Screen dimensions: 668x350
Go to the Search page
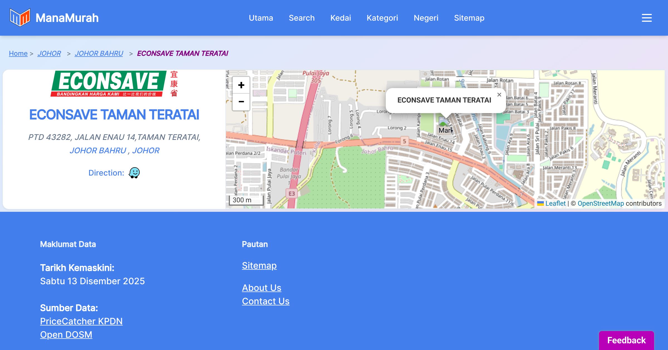[x=301, y=18]
